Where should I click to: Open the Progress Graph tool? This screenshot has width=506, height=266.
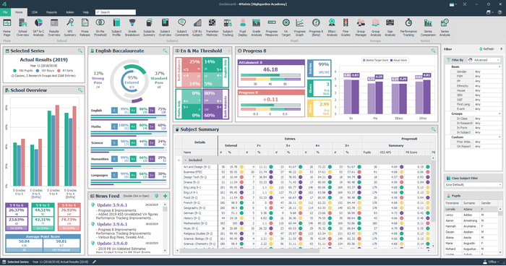pyautogui.click(x=299, y=27)
